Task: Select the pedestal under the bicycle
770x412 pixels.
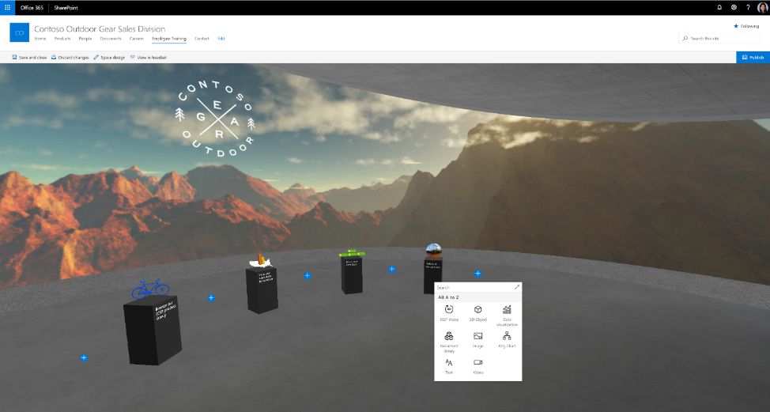Action: coord(153,330)
